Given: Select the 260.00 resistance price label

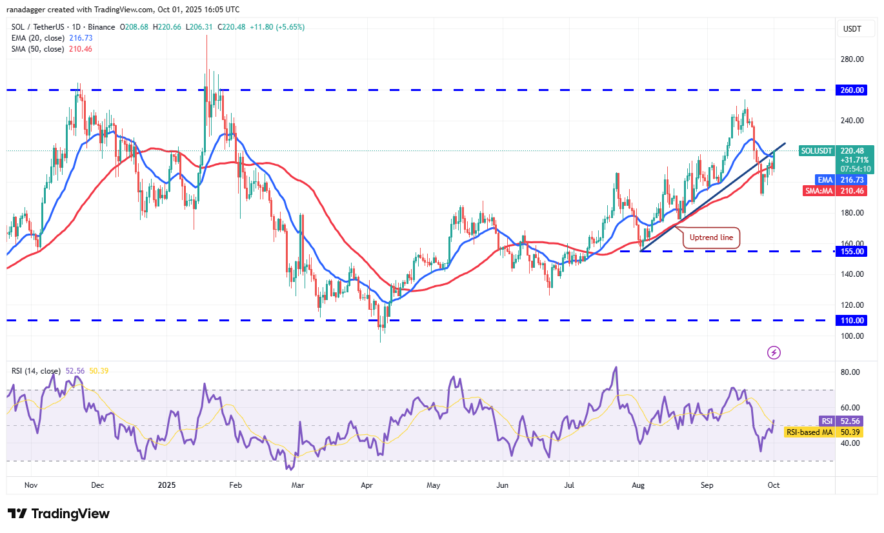Looking at the screenshot, I should pos(851,90).
